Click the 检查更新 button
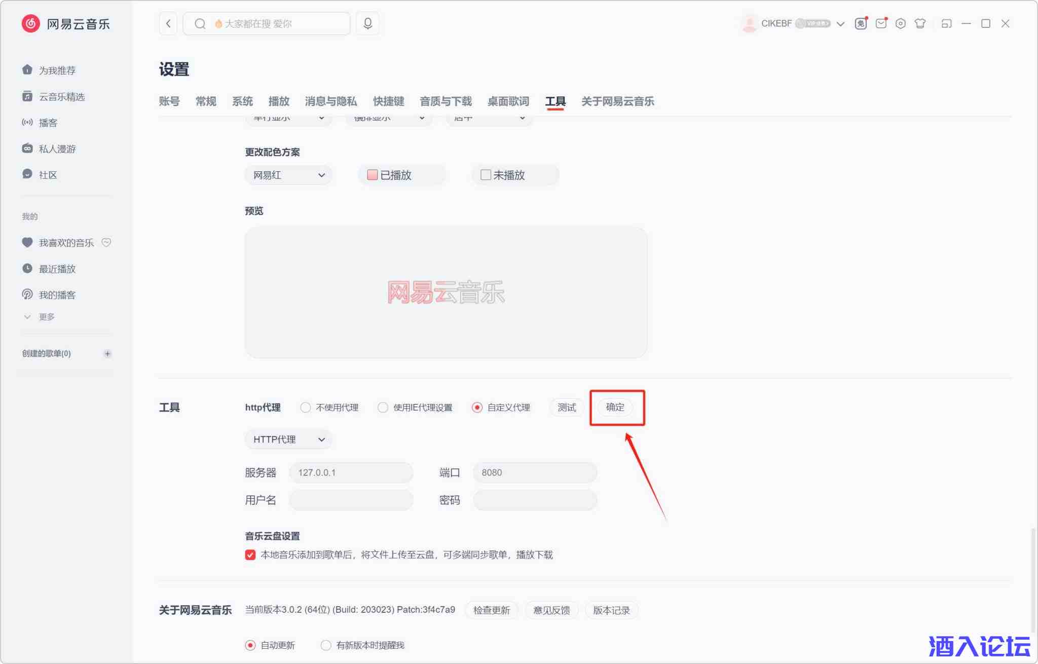 (x=491, y=610)
